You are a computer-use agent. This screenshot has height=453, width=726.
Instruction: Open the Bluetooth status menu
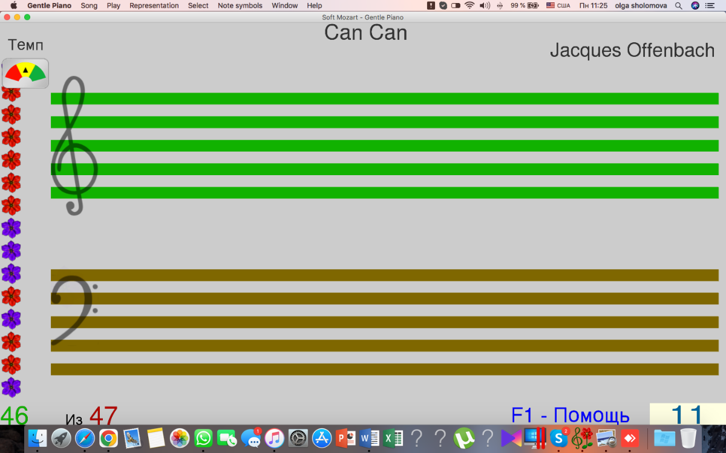click(x=499, y=5)
